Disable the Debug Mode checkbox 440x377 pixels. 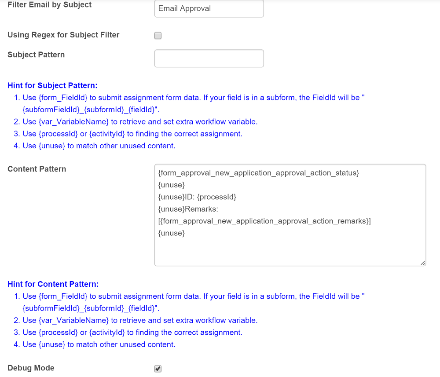coord(158,369)
